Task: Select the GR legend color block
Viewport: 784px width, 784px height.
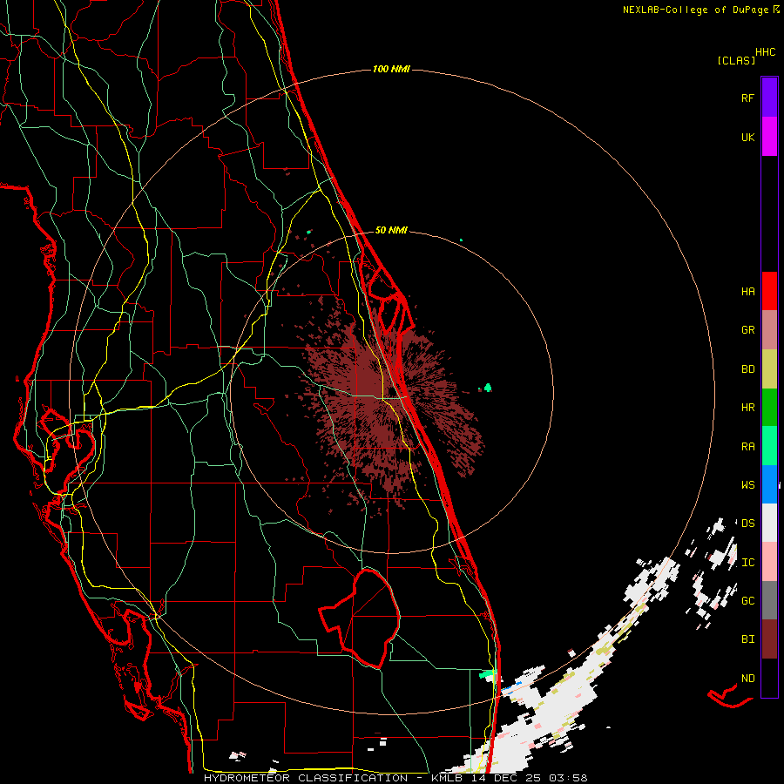Action: coord(769,330)
